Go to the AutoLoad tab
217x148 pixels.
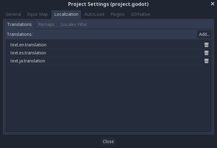coord(94,14)
